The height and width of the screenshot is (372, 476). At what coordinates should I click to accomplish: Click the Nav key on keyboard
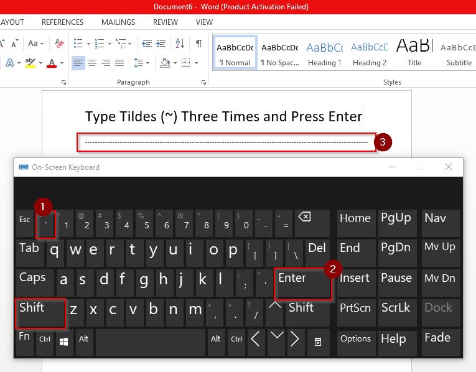[441, 223]
